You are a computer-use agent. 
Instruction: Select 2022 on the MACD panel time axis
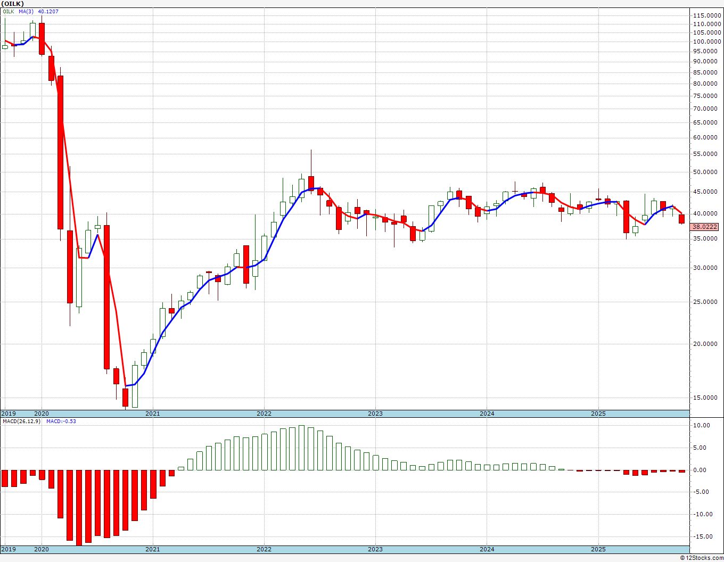[264, 549]
